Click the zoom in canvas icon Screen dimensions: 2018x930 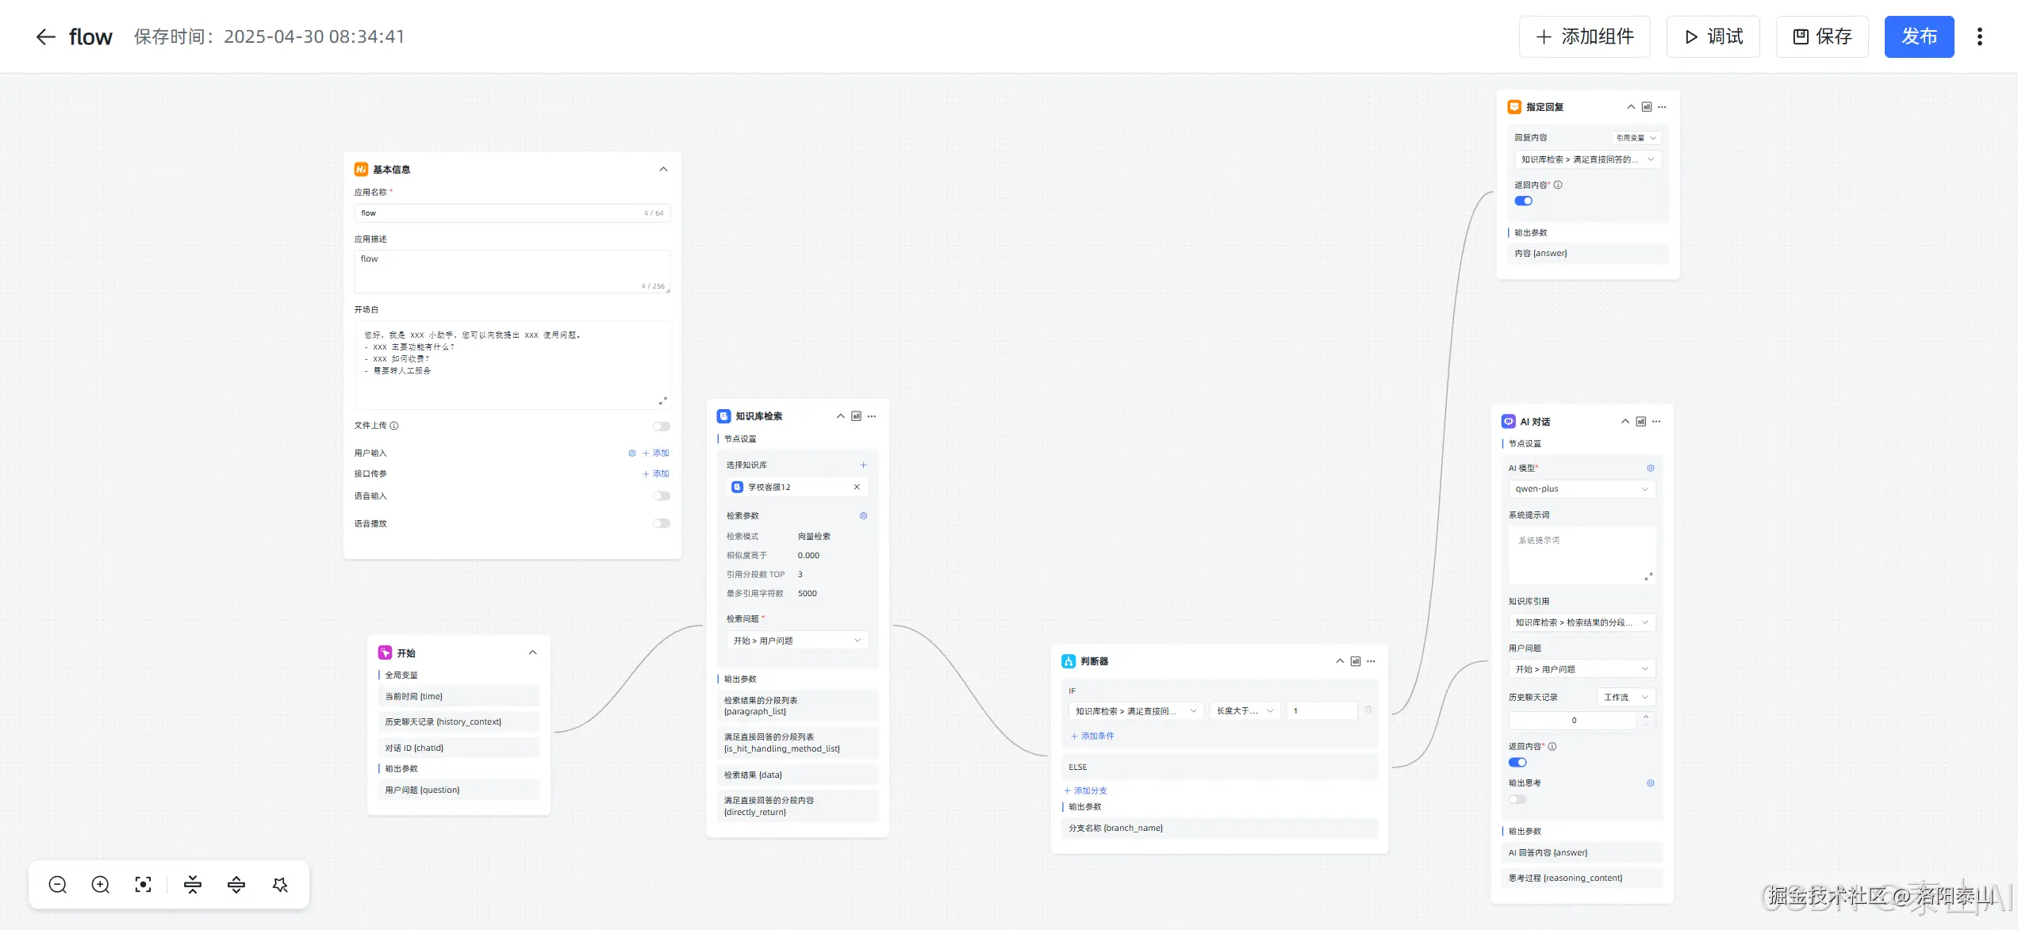click(101, 885)
